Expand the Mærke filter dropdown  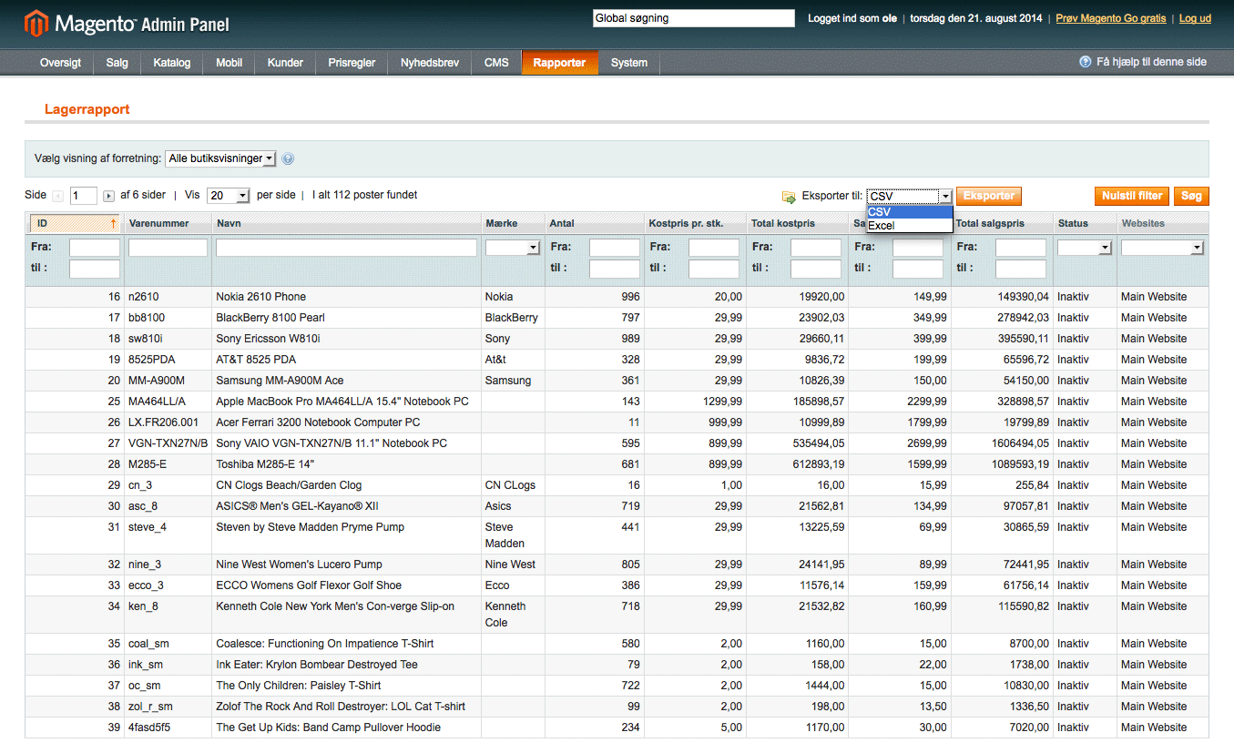coord(513,248)
